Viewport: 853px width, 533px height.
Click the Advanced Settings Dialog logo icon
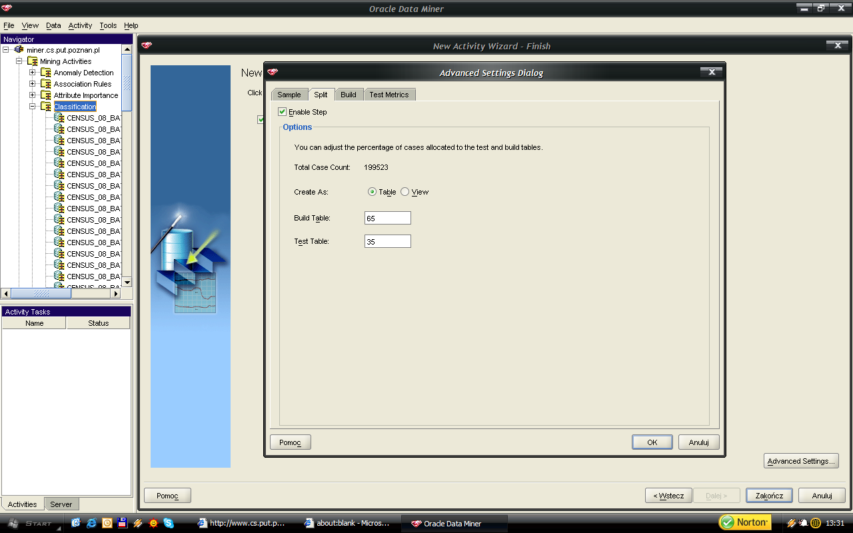(272, 72)
